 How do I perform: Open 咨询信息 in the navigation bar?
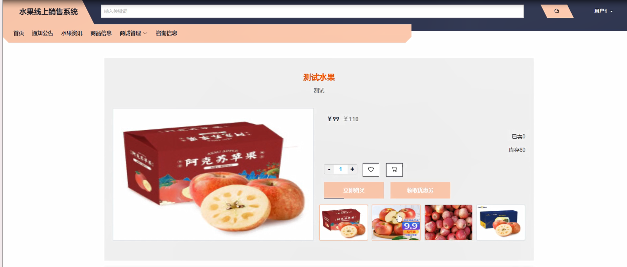click(166, 33)
